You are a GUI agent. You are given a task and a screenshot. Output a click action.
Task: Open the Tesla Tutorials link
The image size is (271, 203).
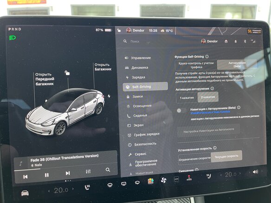click(x=210, y=112)
